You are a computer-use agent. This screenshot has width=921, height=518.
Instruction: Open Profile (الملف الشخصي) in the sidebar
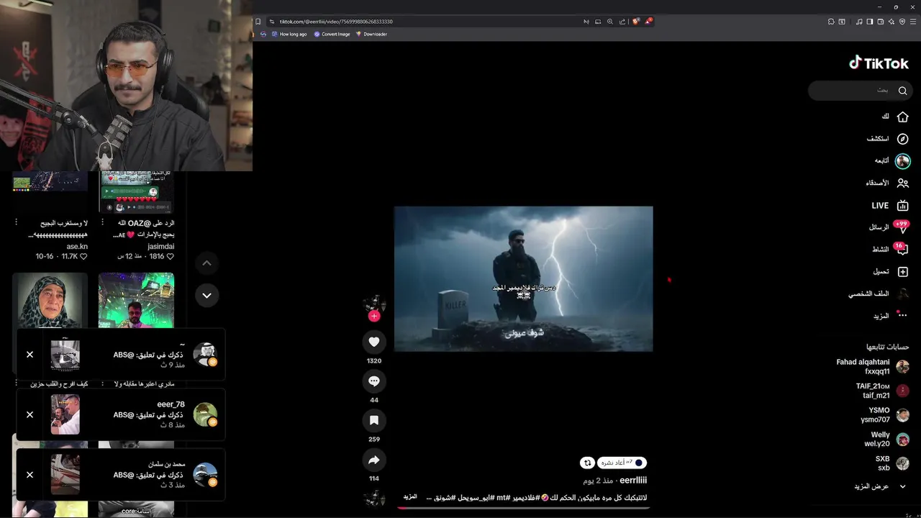tap(879, 294)
